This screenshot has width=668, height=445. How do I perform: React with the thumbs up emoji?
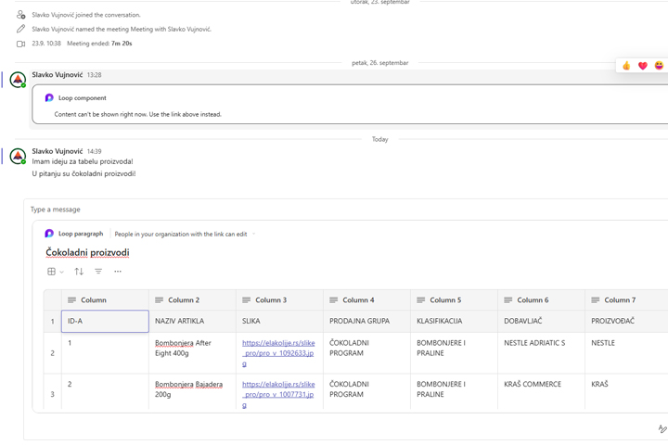(x=626, y=66)
